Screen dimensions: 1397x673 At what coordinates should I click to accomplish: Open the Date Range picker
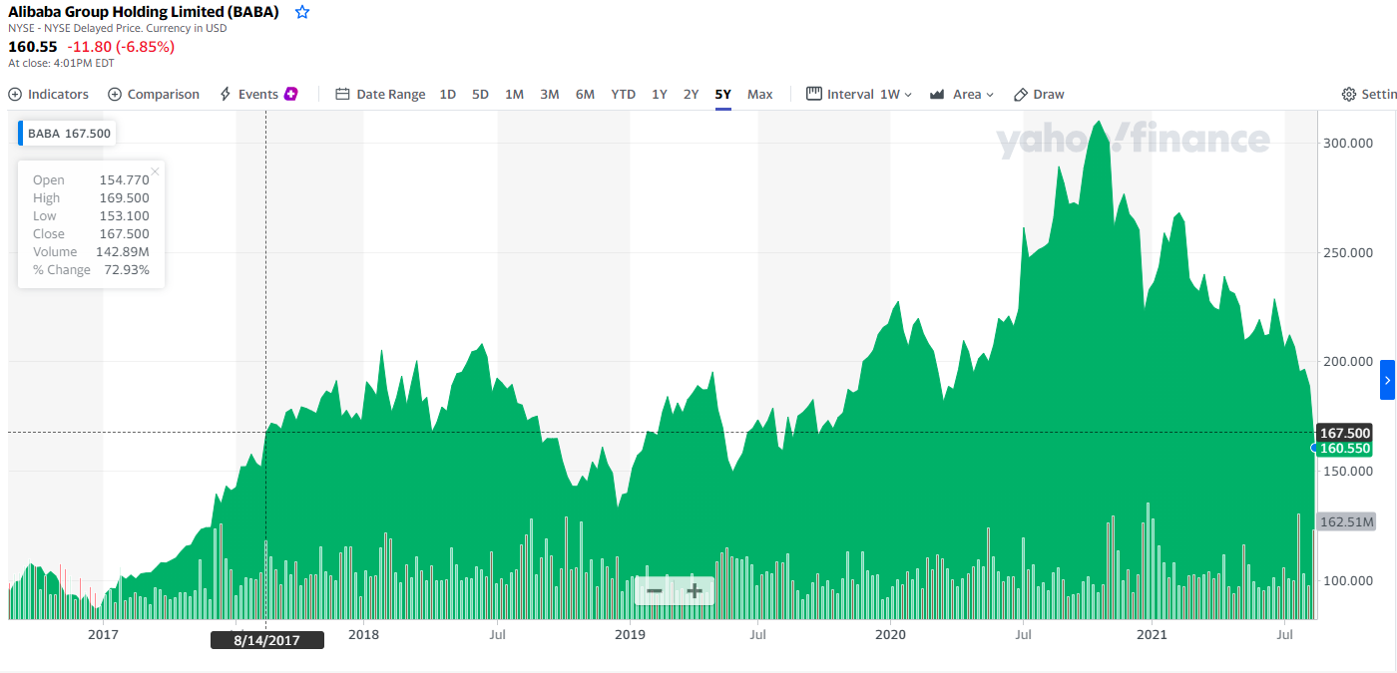pyautogui.click(x=380, y=94)
